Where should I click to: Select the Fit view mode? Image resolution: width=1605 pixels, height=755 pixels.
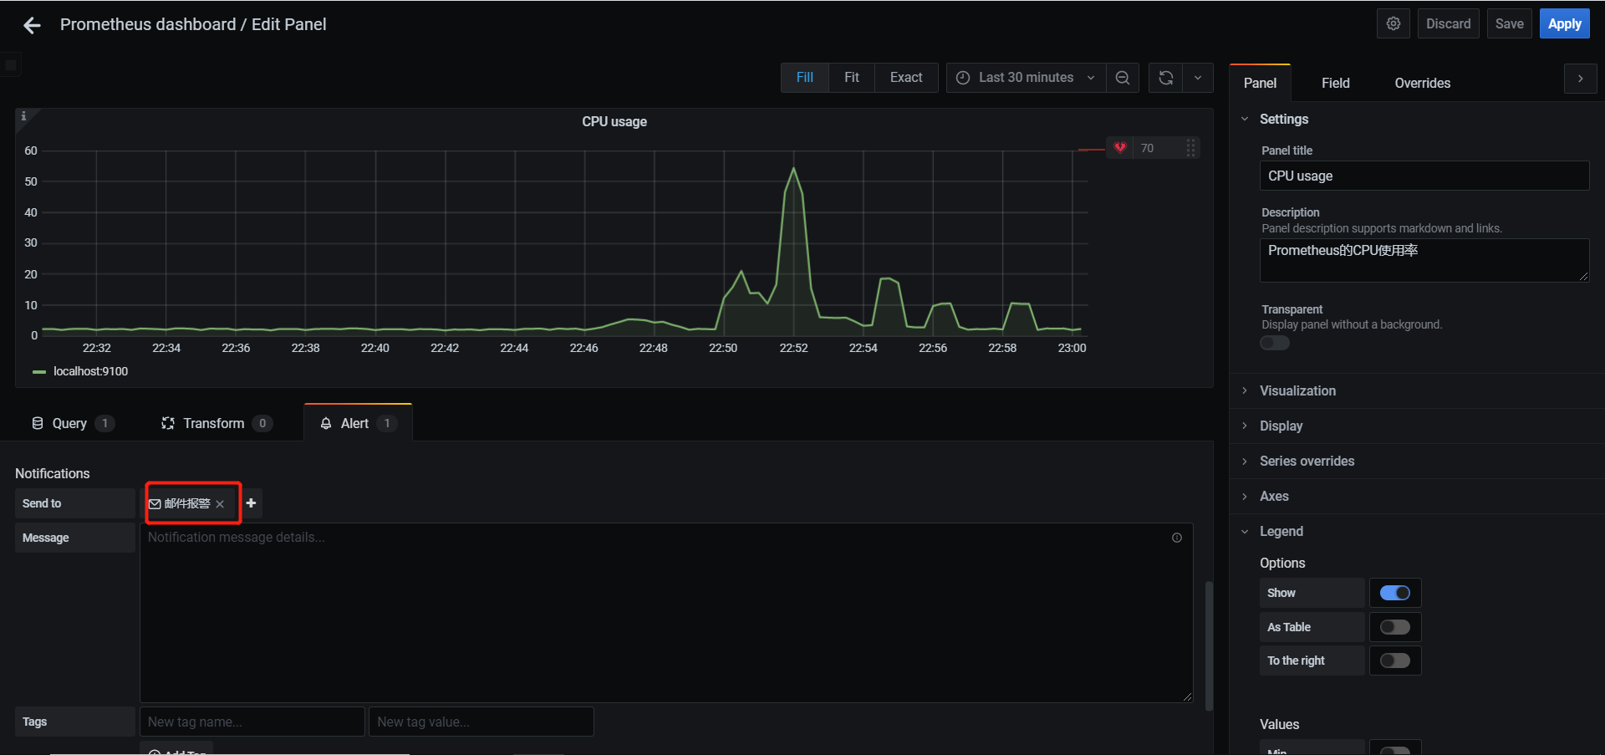(x=851, y=78)
